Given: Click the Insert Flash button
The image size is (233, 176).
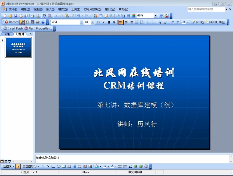Looking at the screenshot, I should point(13,28).
